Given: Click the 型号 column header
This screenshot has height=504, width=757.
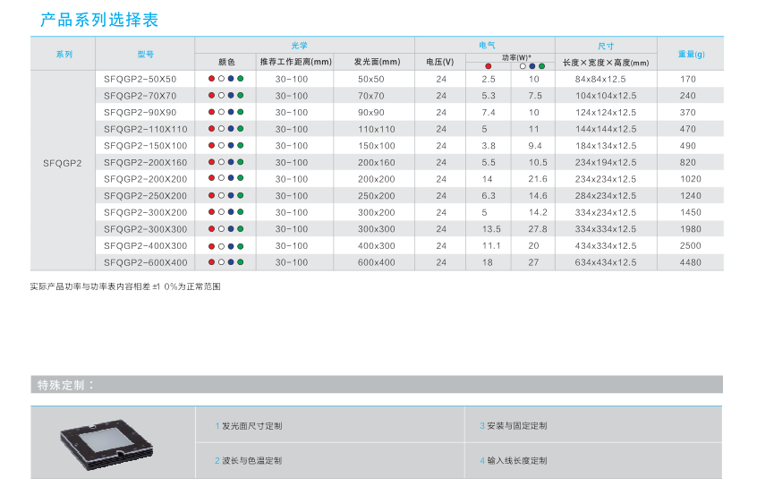Looking at the screenshot, I should pos(145,54).
